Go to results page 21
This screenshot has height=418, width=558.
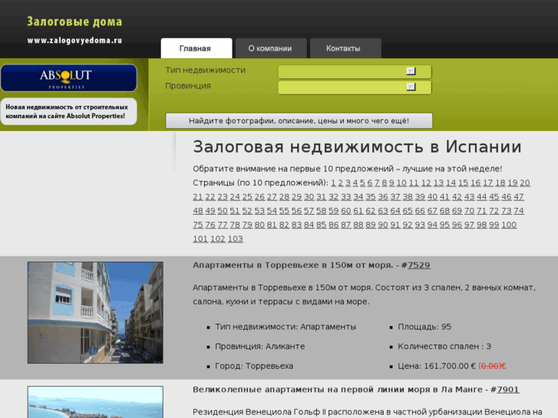tap(198, 197)
